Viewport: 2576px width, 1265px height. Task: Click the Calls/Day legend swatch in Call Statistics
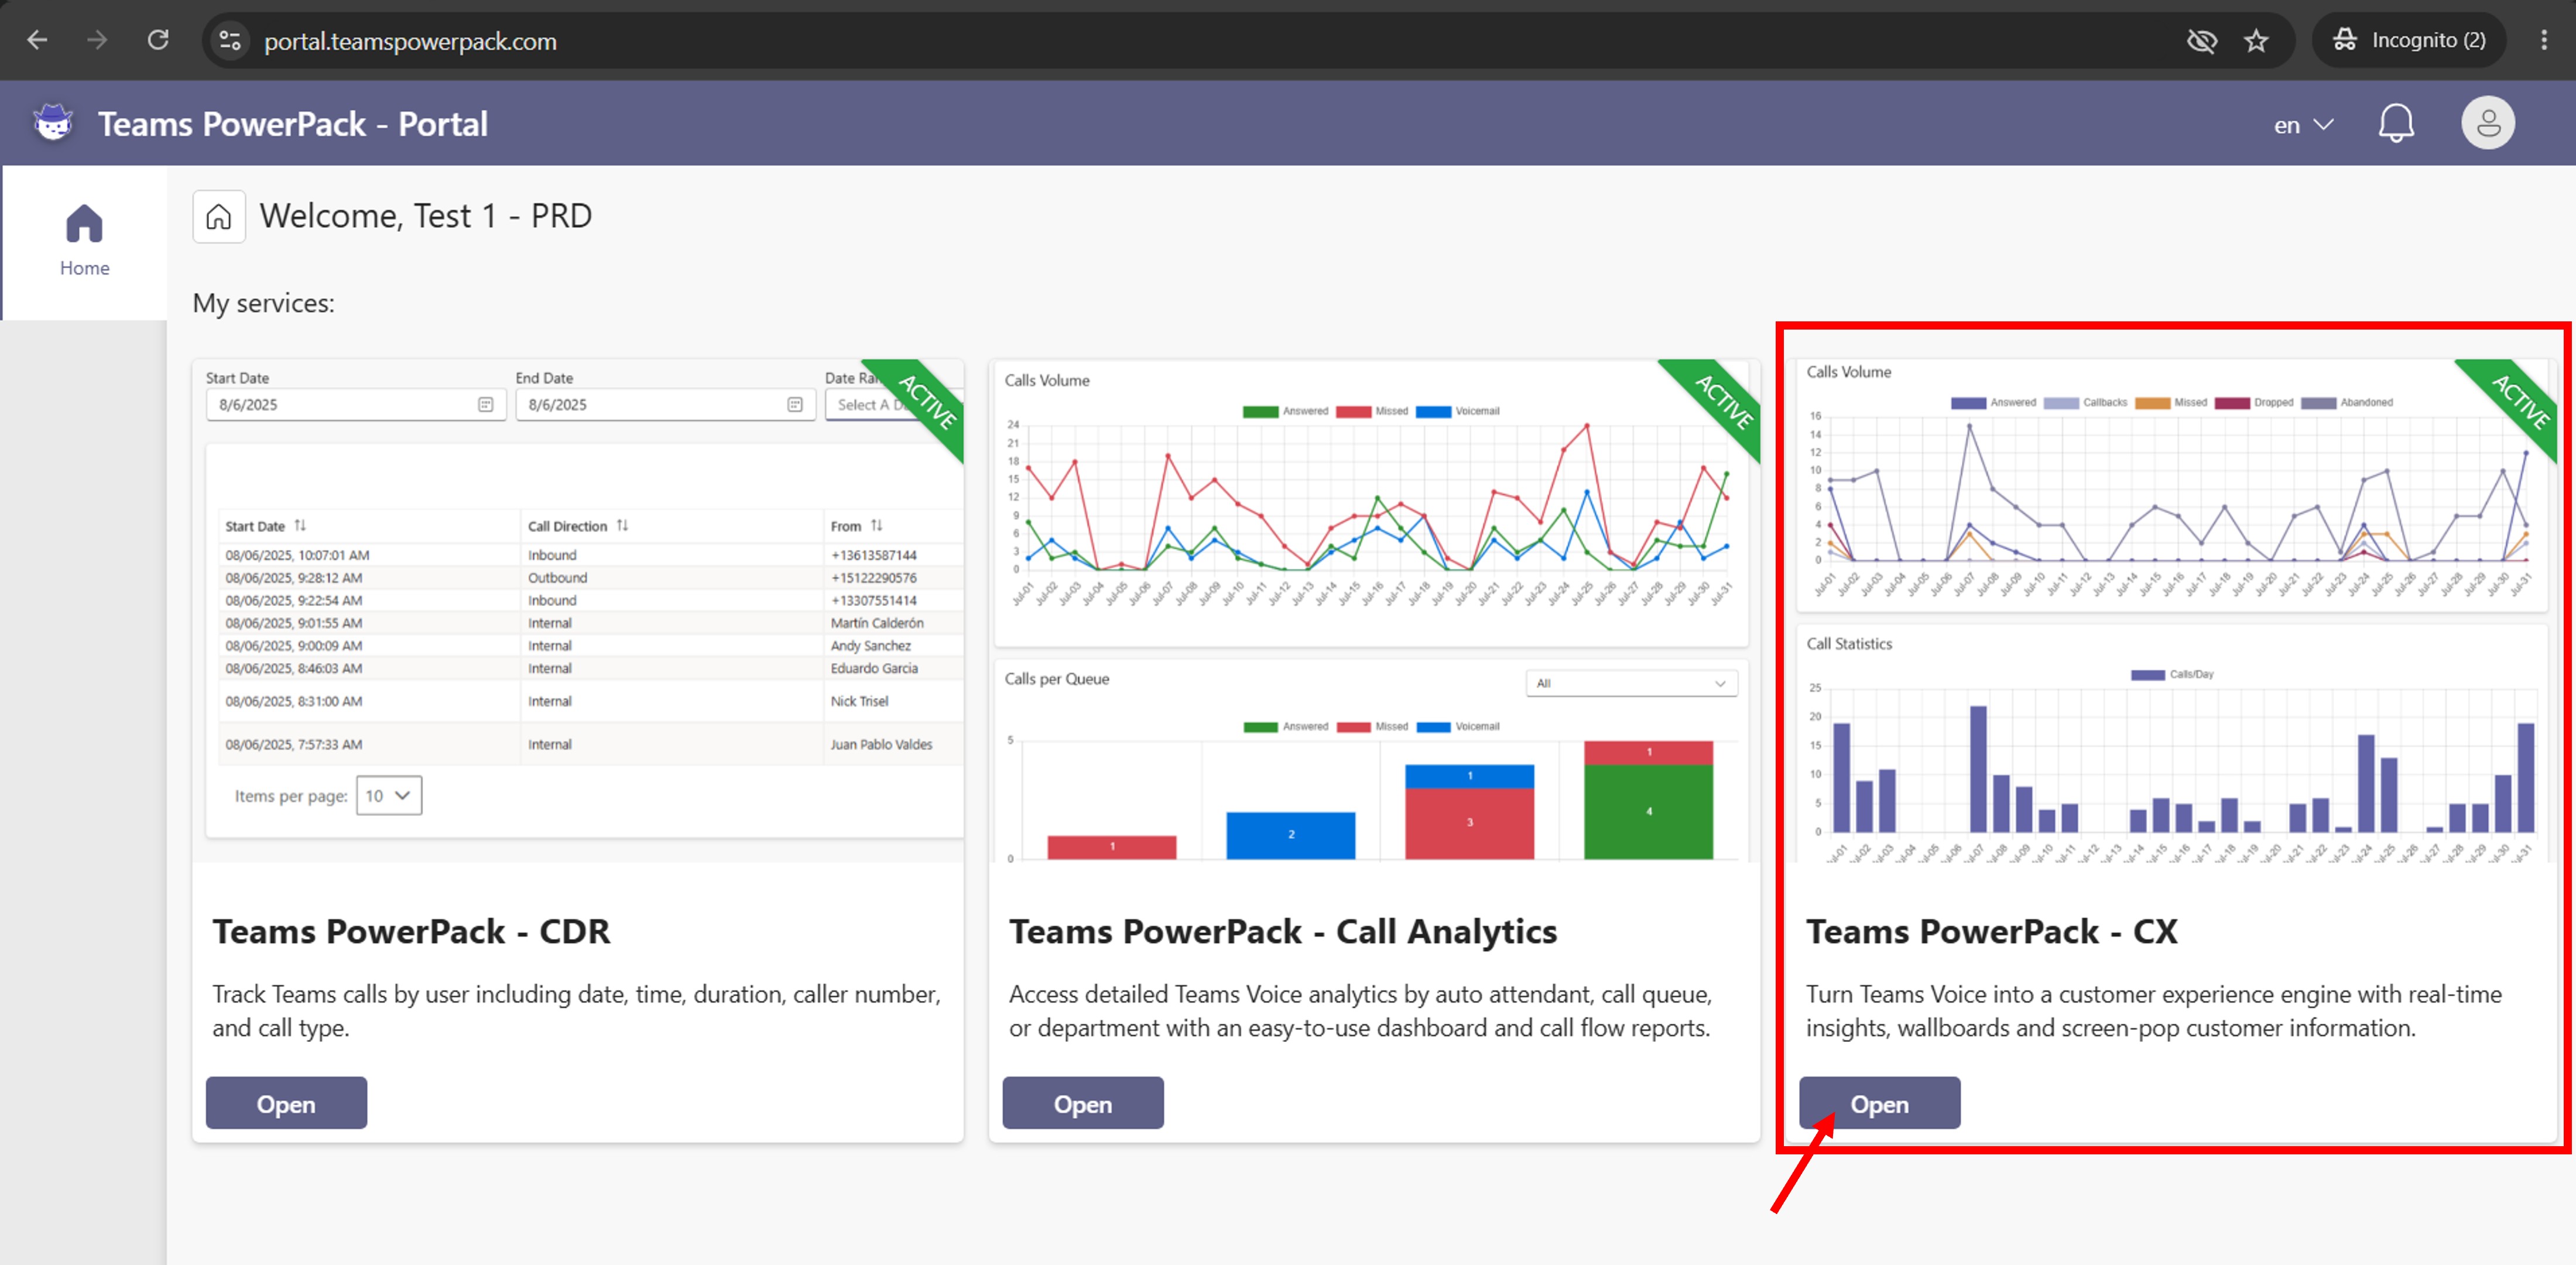tap(2147, 675)
